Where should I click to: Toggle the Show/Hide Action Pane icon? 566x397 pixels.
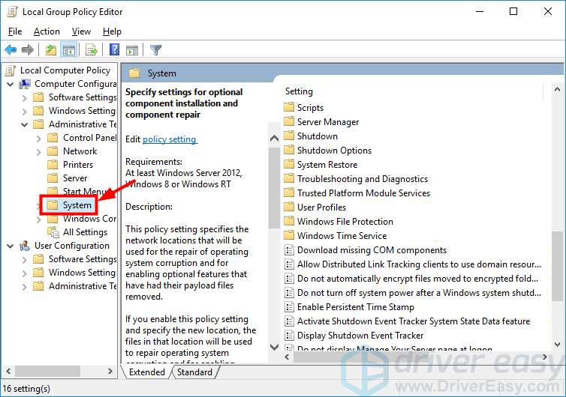click(x=132, y=50)
